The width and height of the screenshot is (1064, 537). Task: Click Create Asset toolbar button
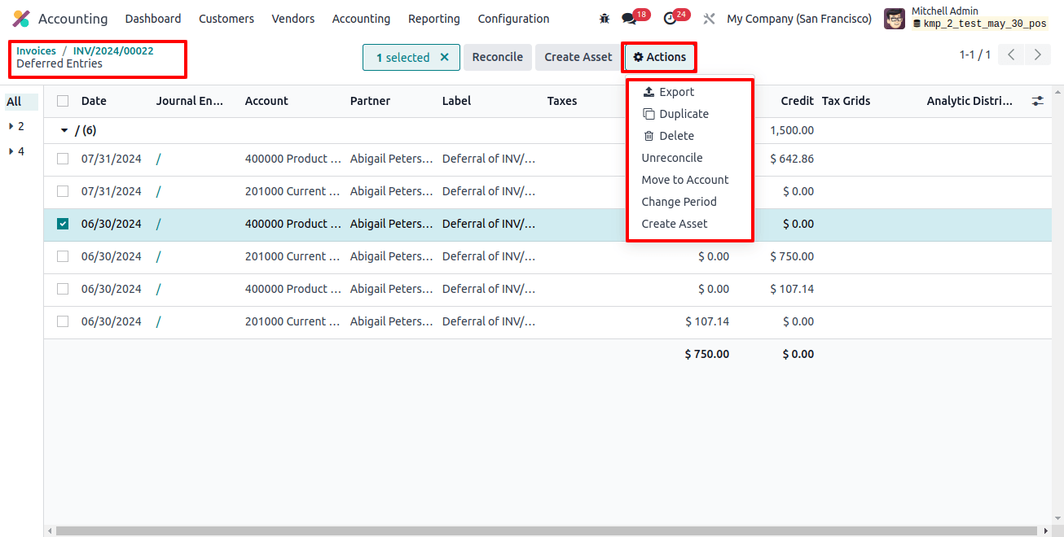click(x=578, y=57)
